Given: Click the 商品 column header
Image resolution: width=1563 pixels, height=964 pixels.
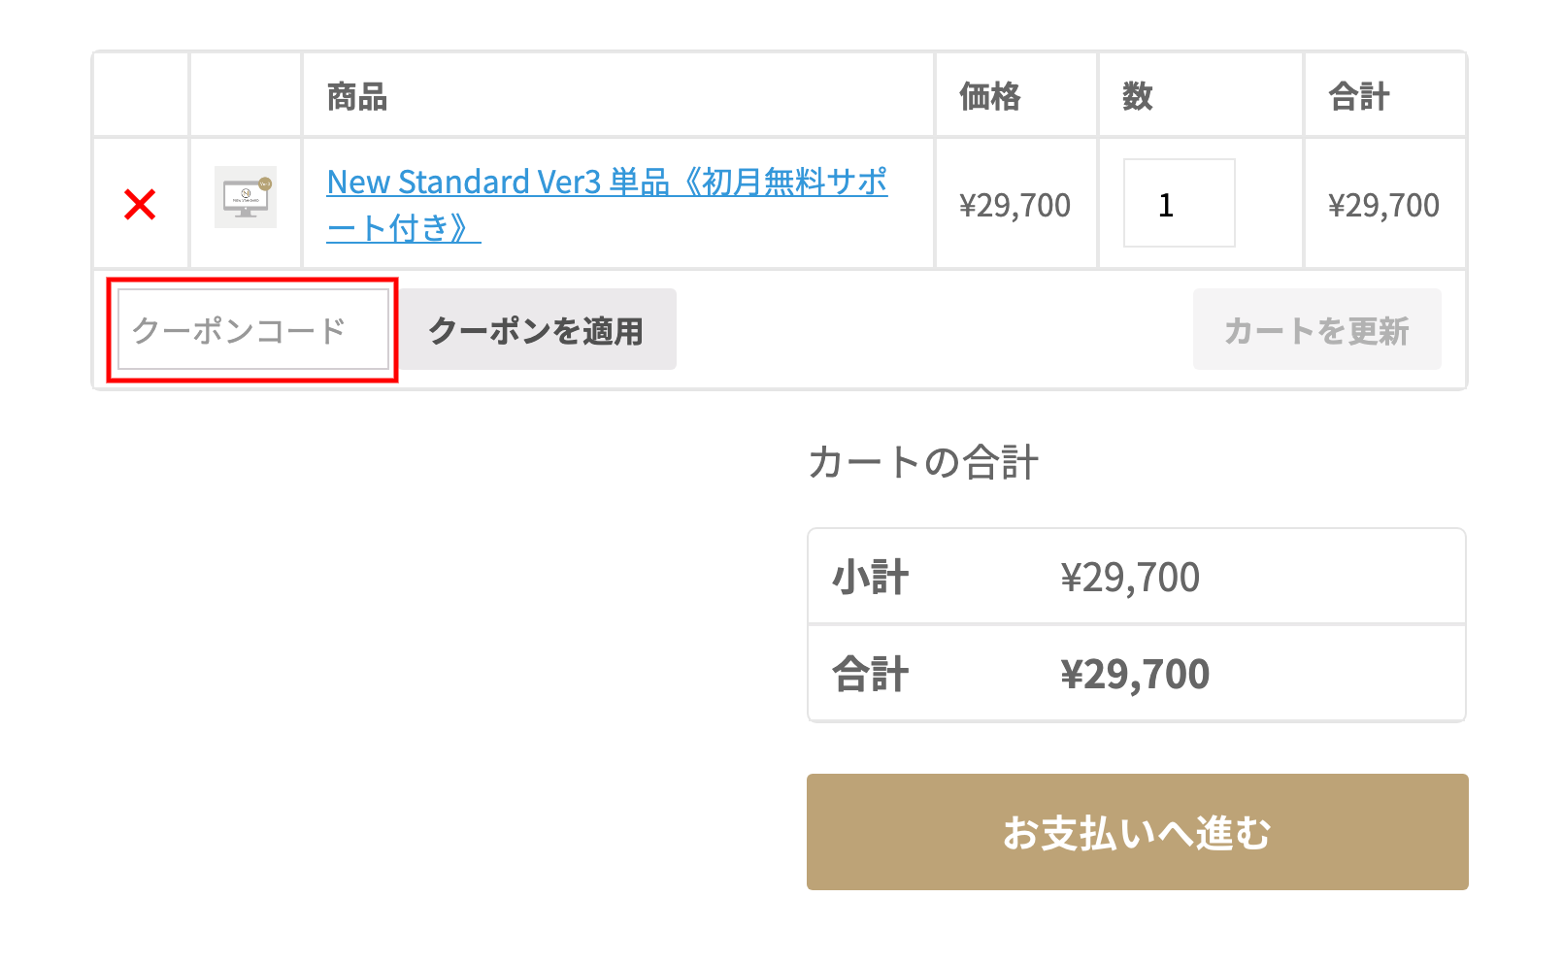Looking at the screenshot, I should [357, 96].
